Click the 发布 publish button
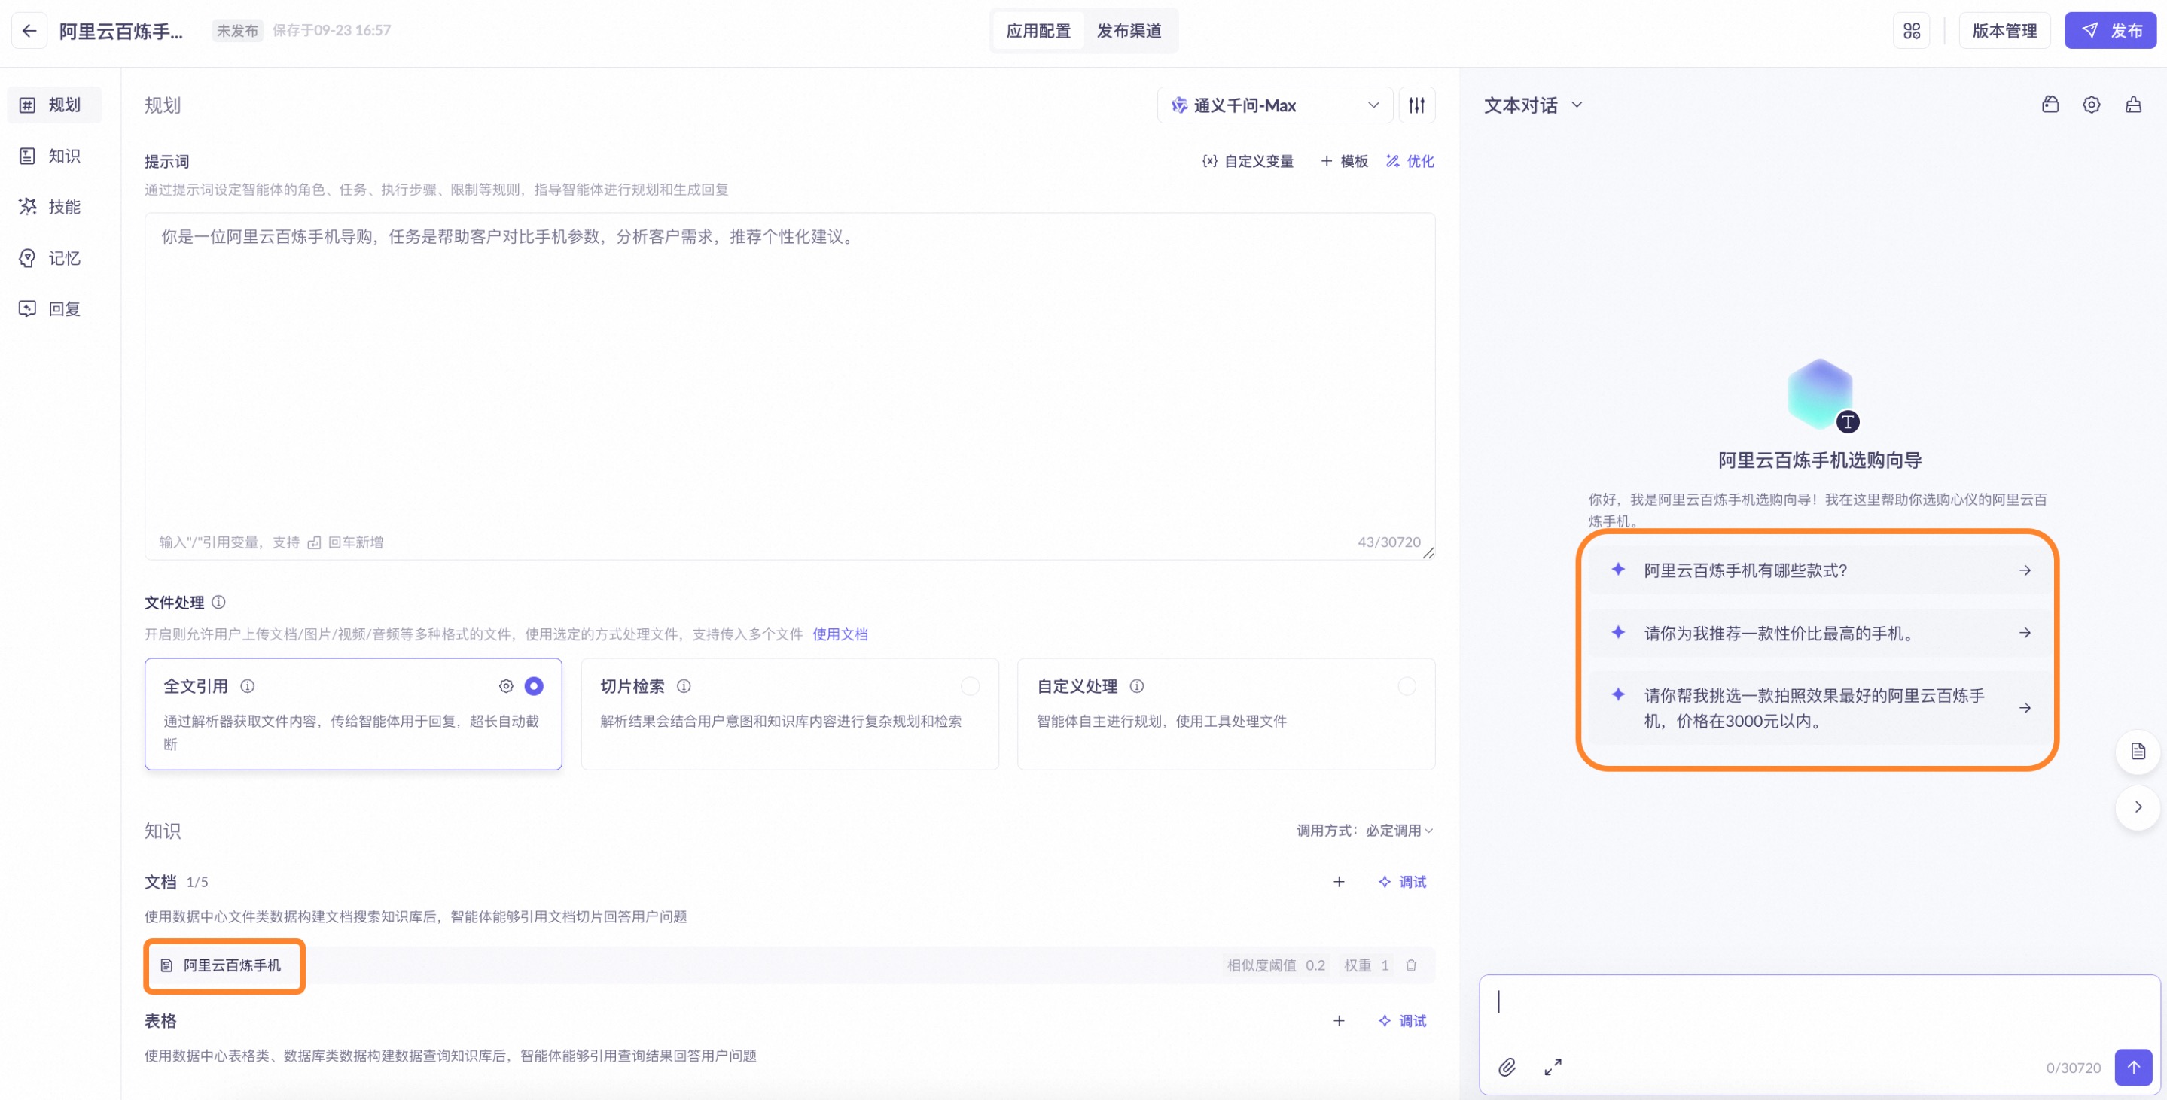The image size is (2167, 1100). pos(2110,31)
